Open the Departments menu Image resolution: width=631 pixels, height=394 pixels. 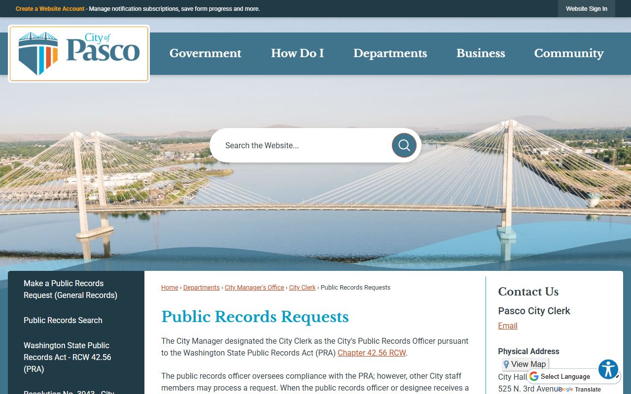(390, 53)
